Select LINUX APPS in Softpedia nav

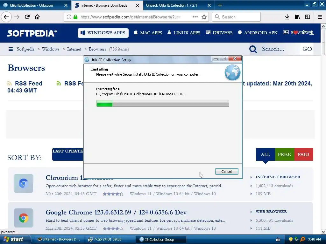click(184, 33)
